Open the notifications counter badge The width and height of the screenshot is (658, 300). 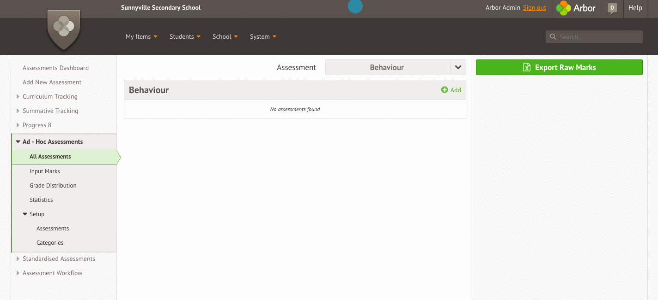tap(612, 8)
